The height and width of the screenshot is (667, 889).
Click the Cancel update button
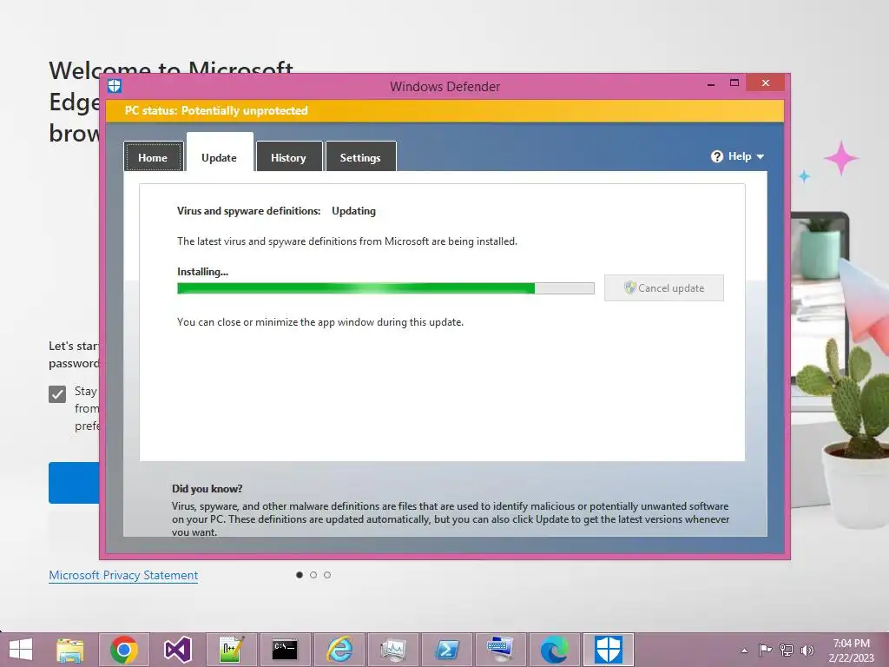click(664, 288)
